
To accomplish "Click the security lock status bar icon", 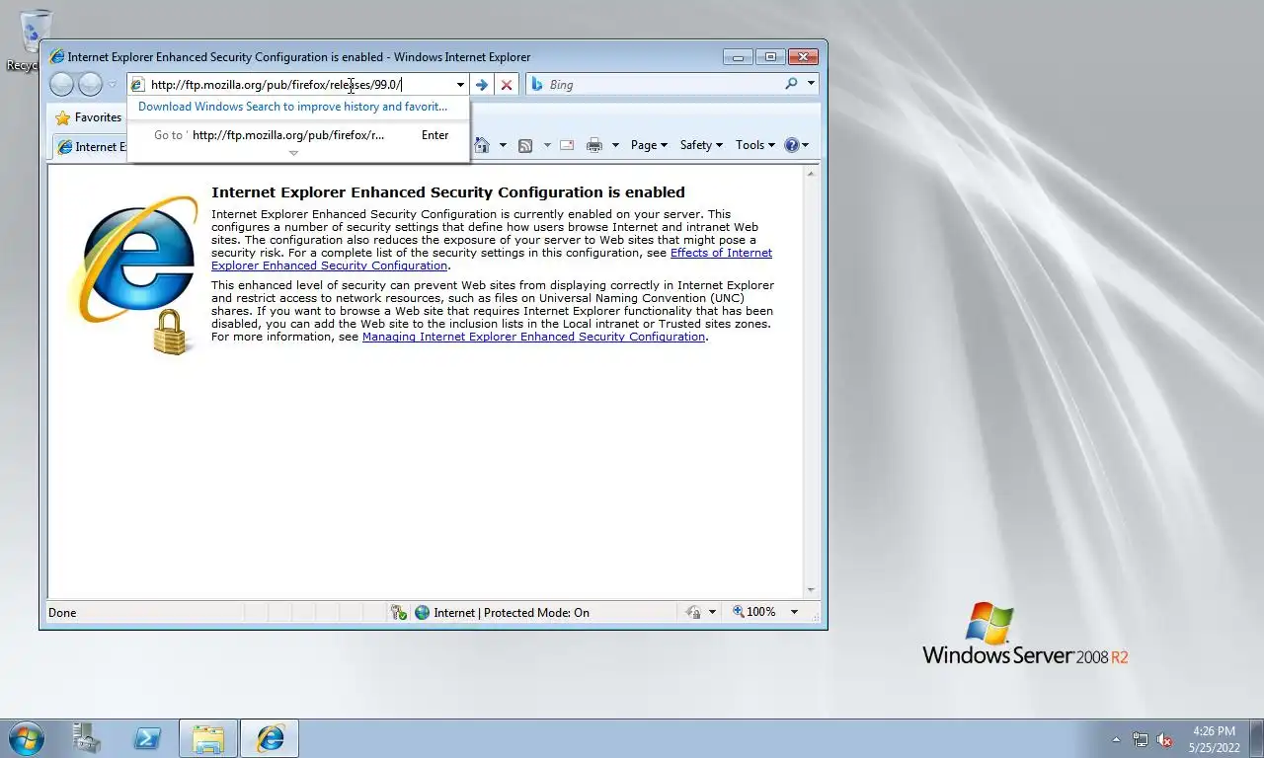I will [693, 613].
